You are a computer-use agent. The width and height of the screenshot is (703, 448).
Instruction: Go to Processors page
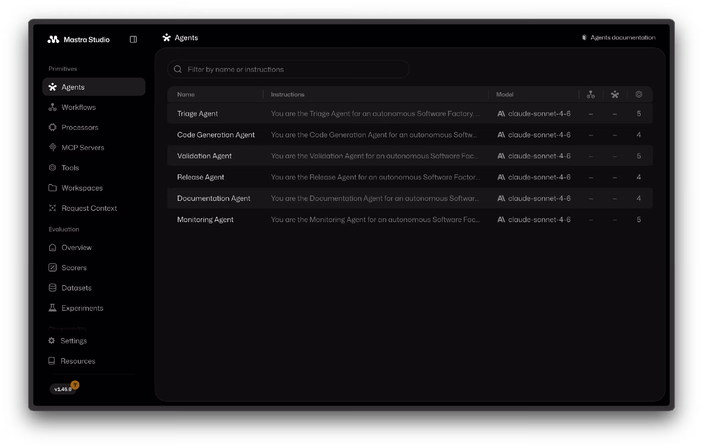pos(93,127)
